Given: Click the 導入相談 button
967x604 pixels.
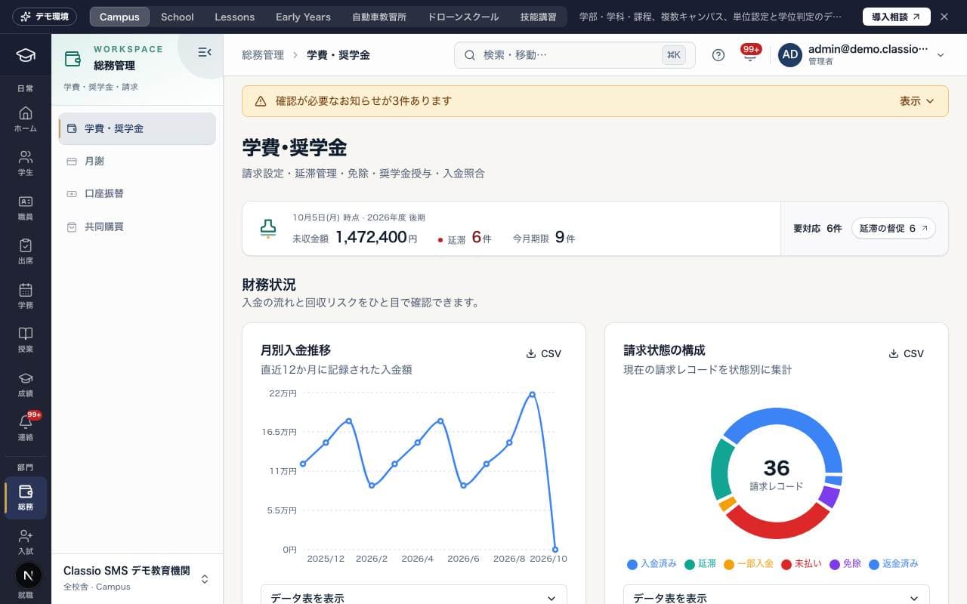Looking at the screenshot, I should click(897, 17).
